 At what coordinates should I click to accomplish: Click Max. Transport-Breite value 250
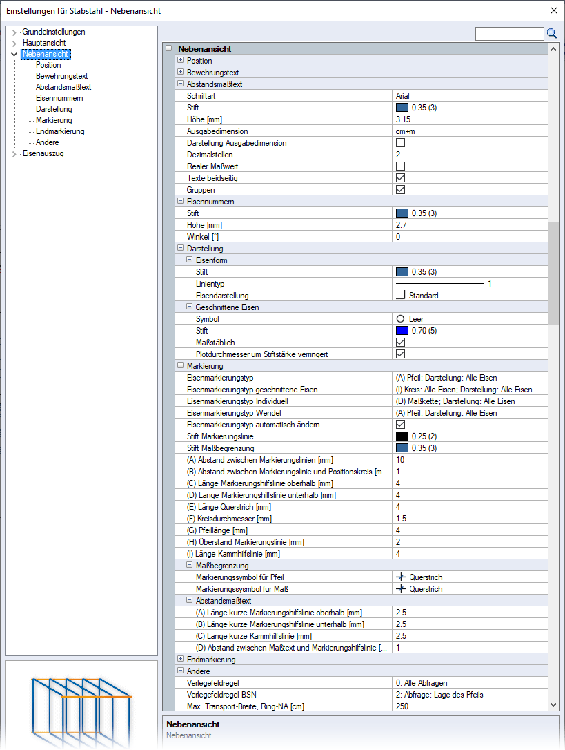tap(402, 706)
